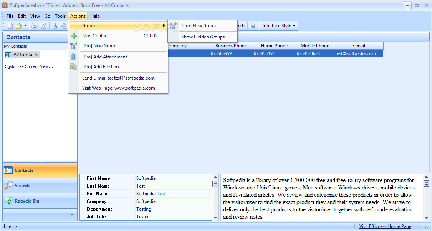Open the Edit menu
The image size is (432, 231).
click(22, 16)
